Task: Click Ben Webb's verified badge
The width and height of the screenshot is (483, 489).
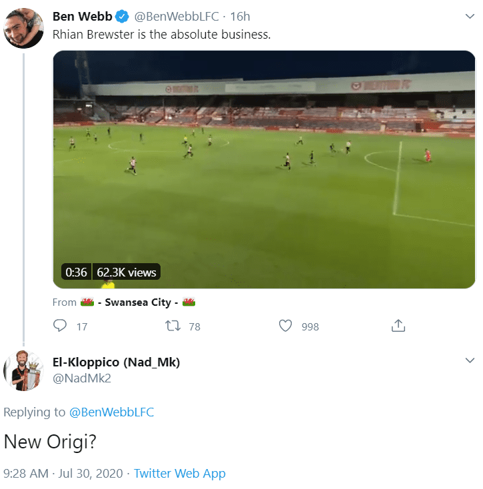Action: [x=122, y=17]
